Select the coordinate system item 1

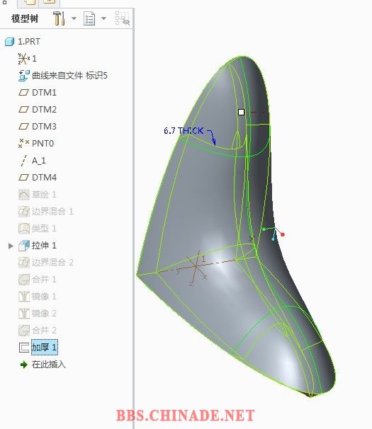point(27,59)
